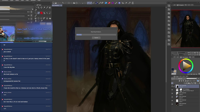The width and height of the screenshot is (200, 112).
Task: Click the gothic window layer mask thumbnail
Action: 181,90
